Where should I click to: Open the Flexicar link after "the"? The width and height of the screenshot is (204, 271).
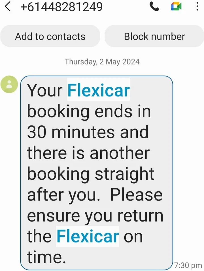click(88, 236)
